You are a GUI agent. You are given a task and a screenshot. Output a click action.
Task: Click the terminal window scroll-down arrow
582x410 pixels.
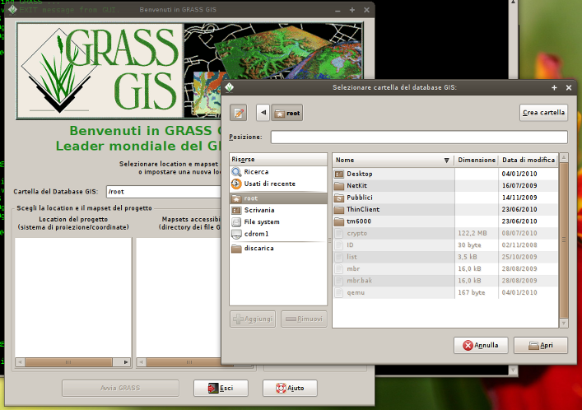click(513, 370)
